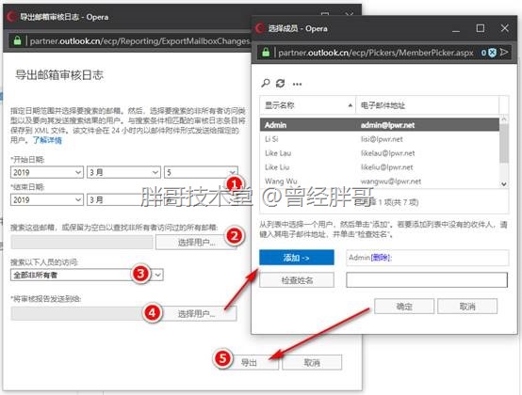This screenshot has height=395, width=522.
Task: Click email likelau@lpwr.net in the list
Action: coord(388,152)
